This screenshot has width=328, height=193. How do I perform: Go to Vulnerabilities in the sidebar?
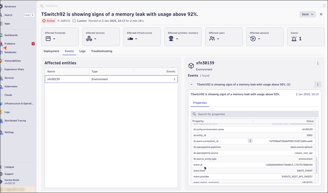click(x=13, y=61)
